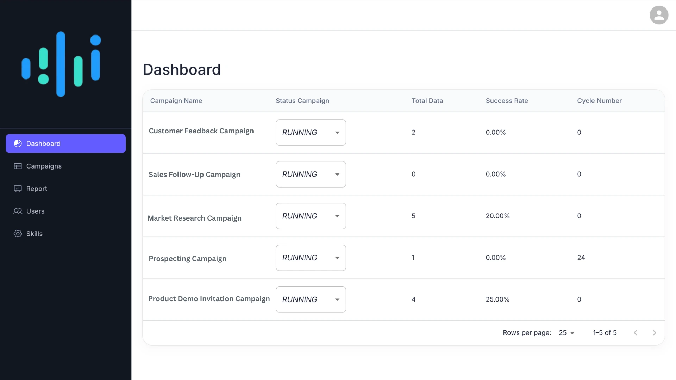Viewport: 676px width, 380px height.
Task: Click the app logo in sidebar
Action: coord(61,64)
